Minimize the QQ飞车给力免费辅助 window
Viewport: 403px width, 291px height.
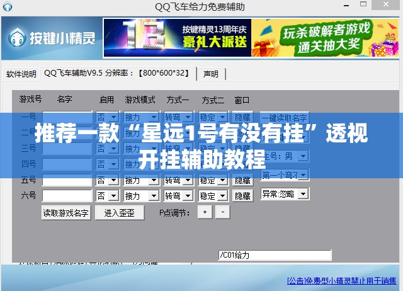(x=346, y=5)
